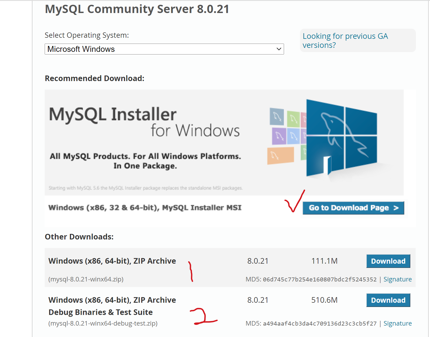The image size is (430, 337).
Task: Download the 510.6M debug-test ZIP Archive
Action: [388, 300]
